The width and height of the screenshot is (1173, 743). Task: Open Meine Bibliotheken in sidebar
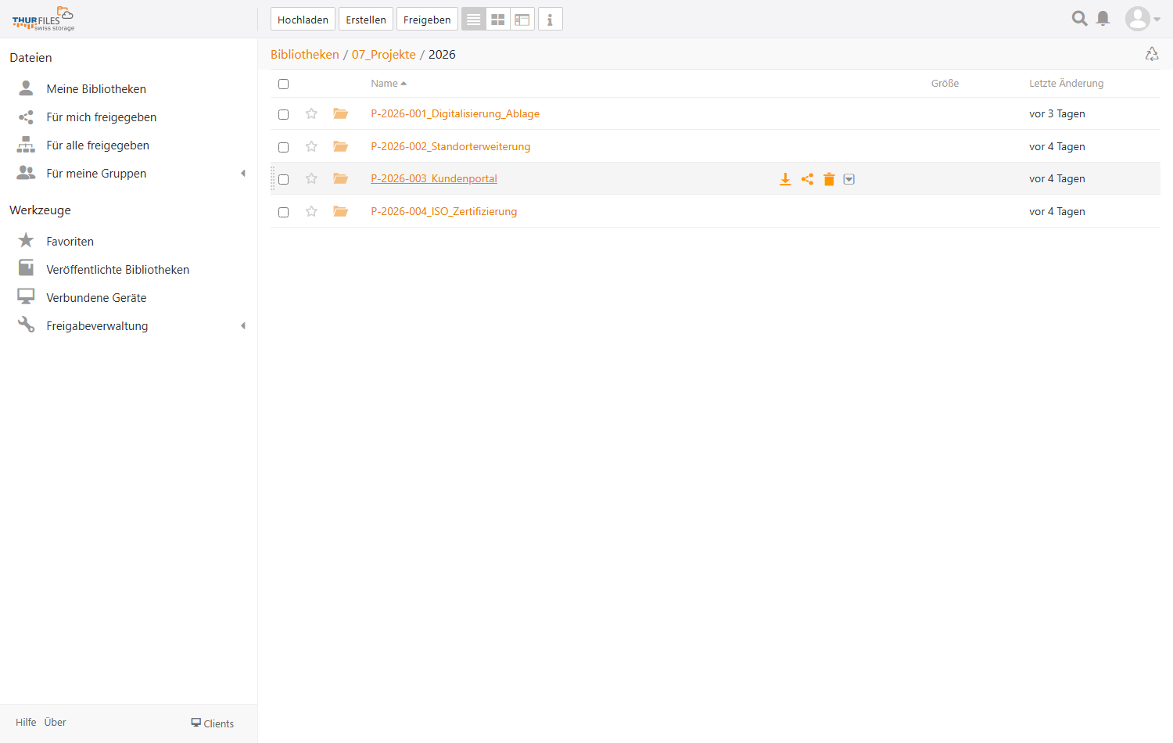tap(96, 89)
